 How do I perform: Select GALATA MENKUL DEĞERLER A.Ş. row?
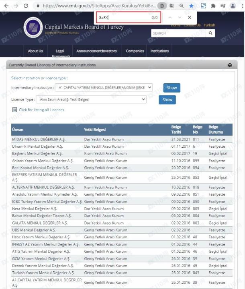pyautogui.click(x=122, y=223)
